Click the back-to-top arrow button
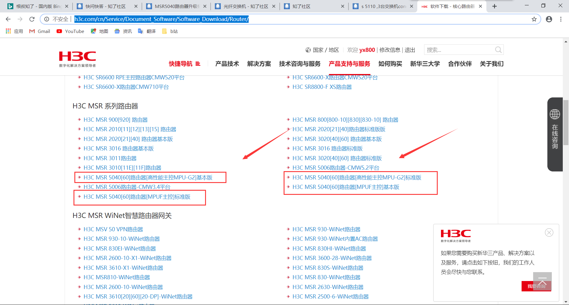569x305 pixels. (x=542, y=281)
